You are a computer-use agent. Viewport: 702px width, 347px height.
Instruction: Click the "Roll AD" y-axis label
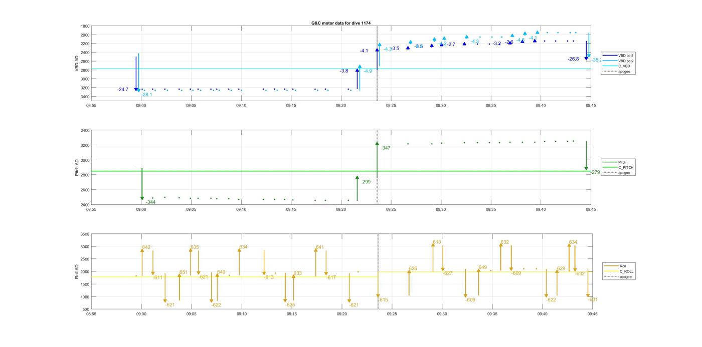coord(77,271)
